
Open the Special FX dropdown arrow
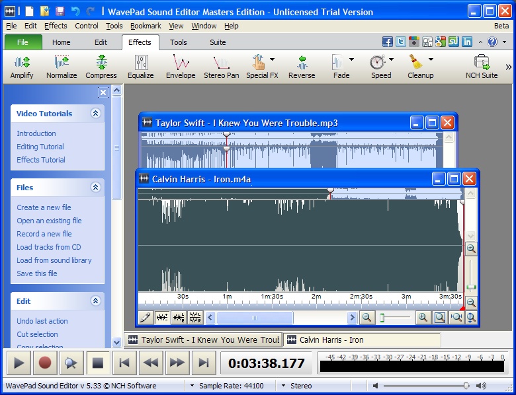point(272,59)
